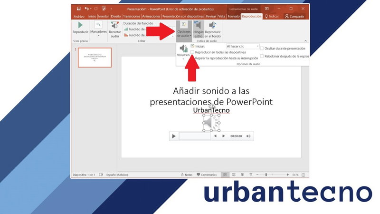Click the 00:00.00 audio time readout
The width and height of the screenshot is (380, 214).
(x=236, y=136)
